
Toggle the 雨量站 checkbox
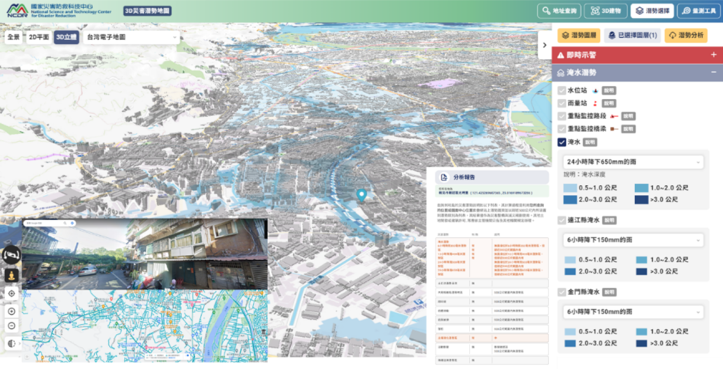point(562,103)
